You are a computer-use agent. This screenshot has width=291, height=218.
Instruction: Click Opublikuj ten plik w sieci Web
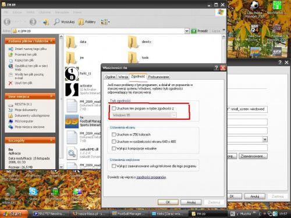tap(31, 67)
